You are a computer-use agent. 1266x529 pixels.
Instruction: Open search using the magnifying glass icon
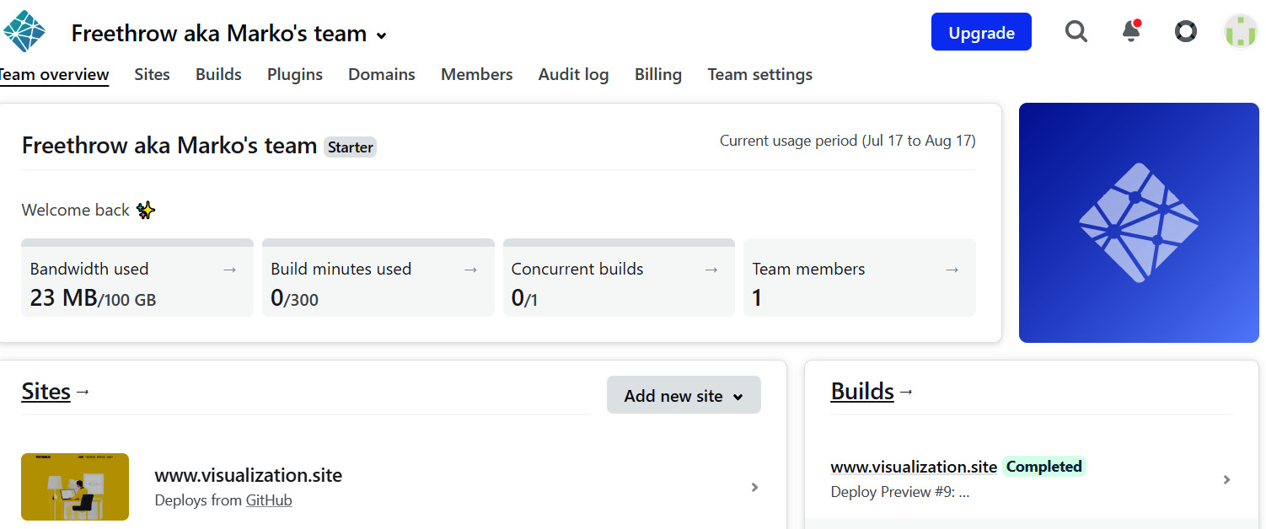pos(1076,31)
